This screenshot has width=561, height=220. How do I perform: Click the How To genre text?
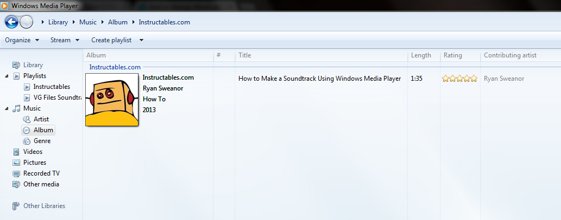(154, 99)
